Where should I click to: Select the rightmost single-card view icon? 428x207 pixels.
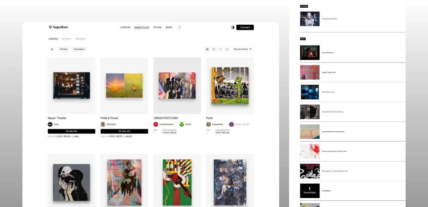pos(227,49)
